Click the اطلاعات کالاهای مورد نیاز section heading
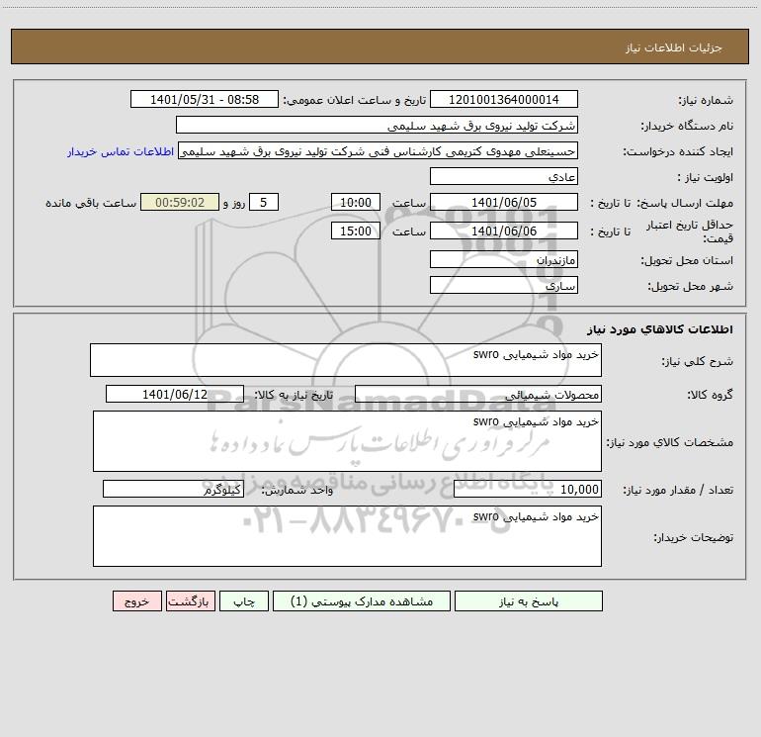Screen dimensions: 761x737 [660, 329]
